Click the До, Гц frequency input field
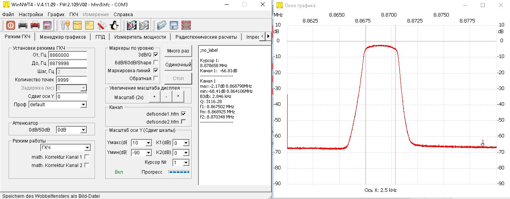The image size is (510, 199). [x=67, y=63]
